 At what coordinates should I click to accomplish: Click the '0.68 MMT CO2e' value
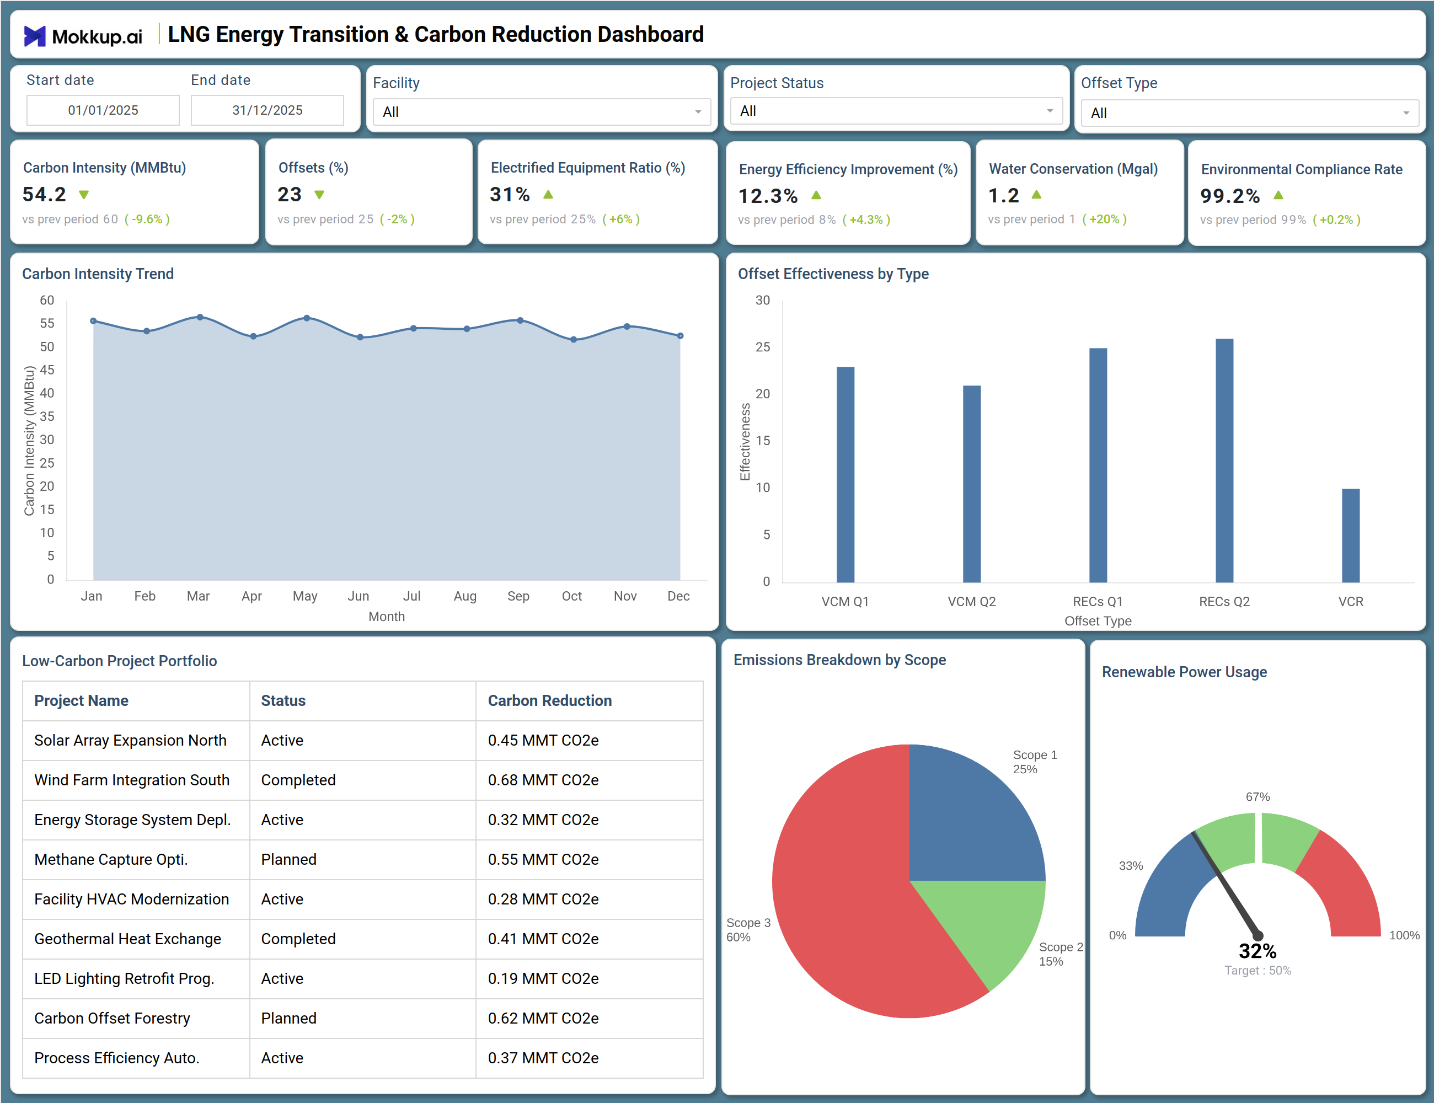click(x=543, y=780)
